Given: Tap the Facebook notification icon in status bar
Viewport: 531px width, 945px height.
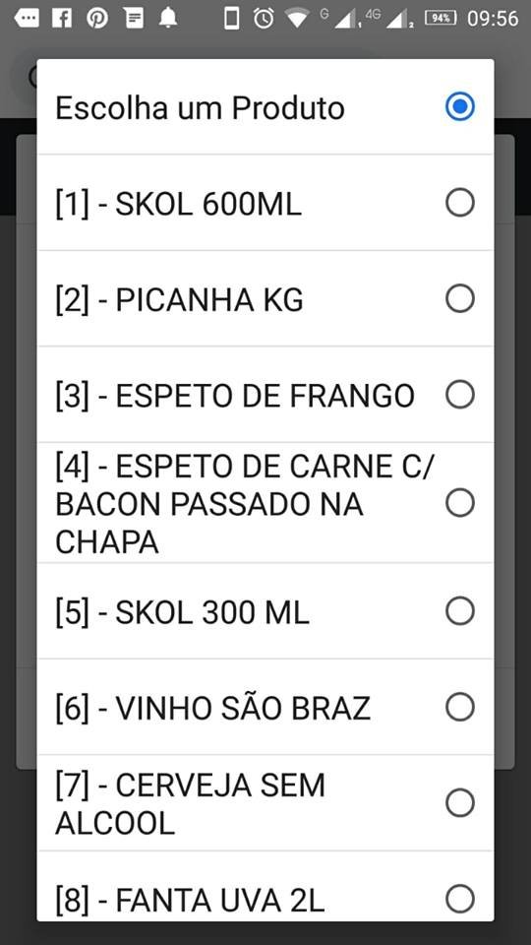Looking at the screenshot, I should coord(62,18).
